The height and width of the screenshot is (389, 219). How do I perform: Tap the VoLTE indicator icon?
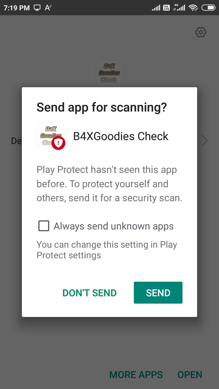point(166,8)
